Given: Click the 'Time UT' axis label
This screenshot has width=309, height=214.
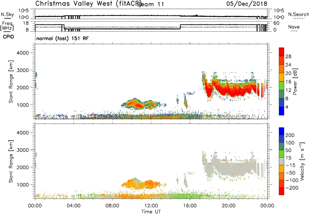Looking at the screenshot, I should click(151, 211).
